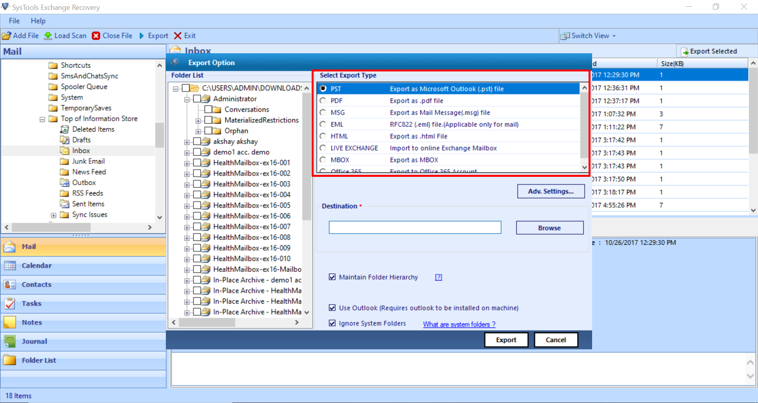The height and width of the screenshot is (403, 758).
Task: Select LIVE EXCHANGE radio button
Action: click(x=323, y=148)
